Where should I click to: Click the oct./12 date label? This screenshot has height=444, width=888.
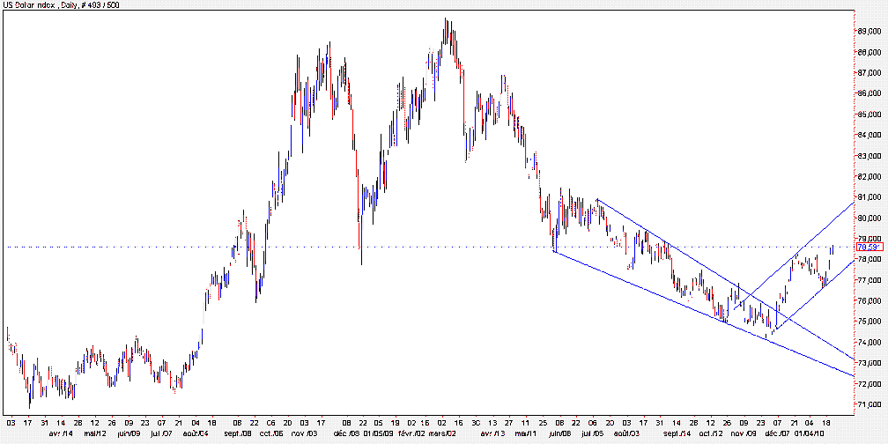(x=710, y=433)
